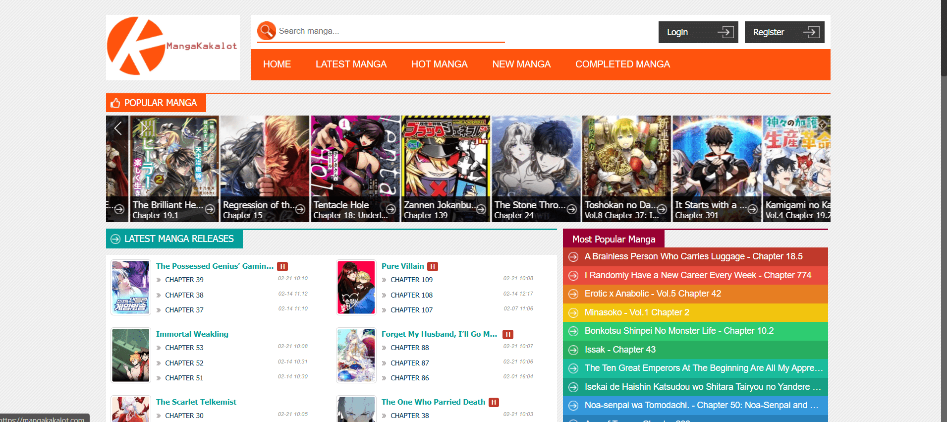Screen dimensions: 947x422
Task: Open I Randomly Have a New Career entry
Action: coord(698,275)
